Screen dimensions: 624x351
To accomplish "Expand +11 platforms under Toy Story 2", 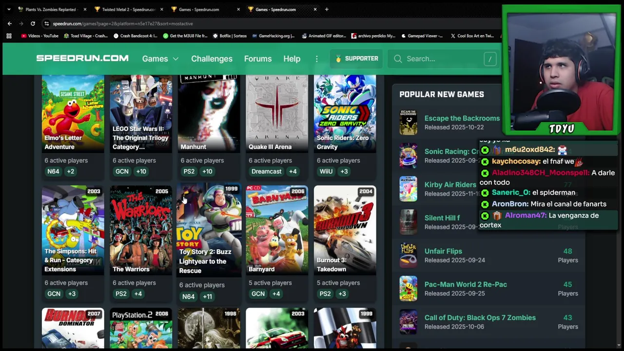I will 207,296.
